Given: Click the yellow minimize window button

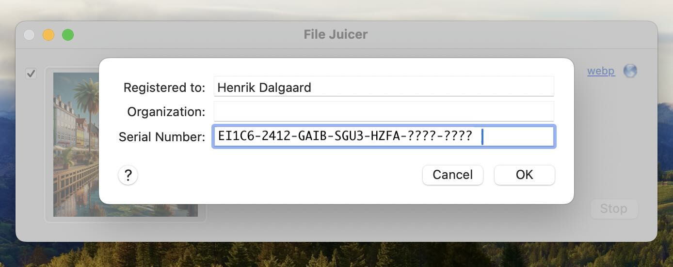Looking at the screenshot, I should 48,35.
